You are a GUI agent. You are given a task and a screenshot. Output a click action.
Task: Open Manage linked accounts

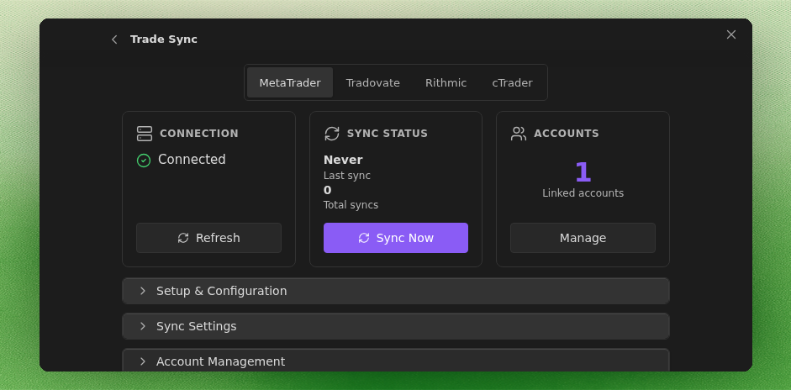583,238
